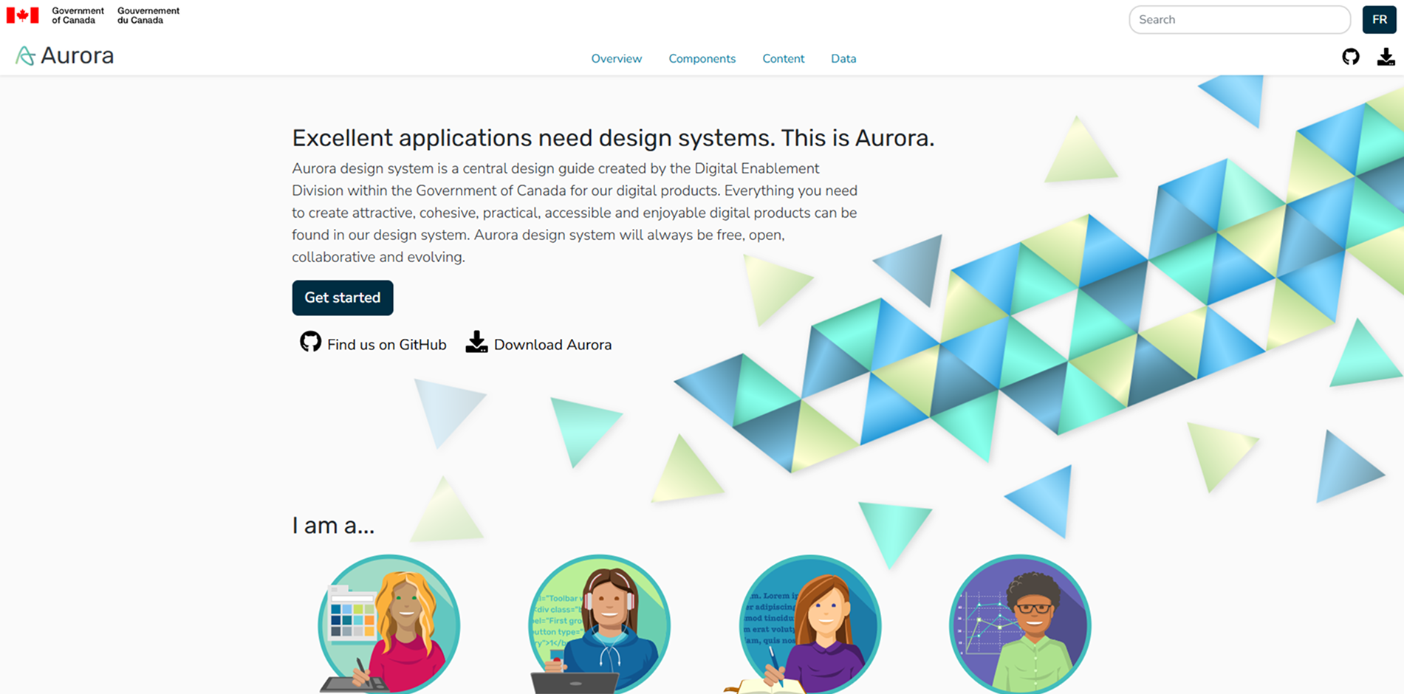
Task: Click the Government of Canada flag signature
Action: pyautogui.click(x=93, y=16)
